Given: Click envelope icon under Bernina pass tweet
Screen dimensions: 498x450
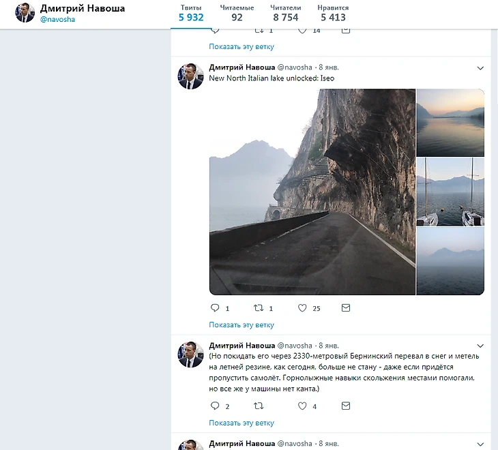Looking at the screenshot, I should pos(346,406).
